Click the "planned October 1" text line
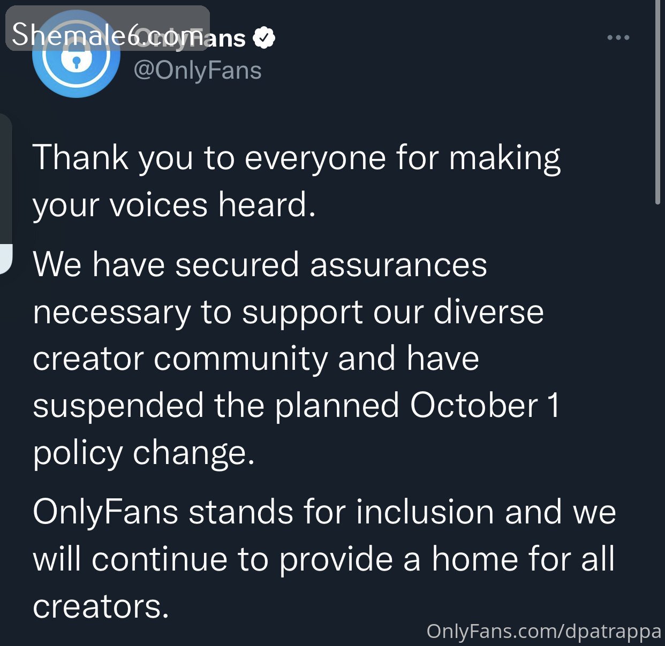Image resolution: width=665 pixels, height=646 pixels. pos(296,406)
